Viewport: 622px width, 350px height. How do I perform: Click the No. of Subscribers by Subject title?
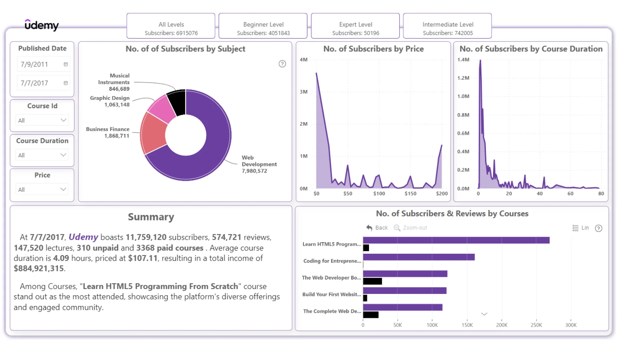185,49
